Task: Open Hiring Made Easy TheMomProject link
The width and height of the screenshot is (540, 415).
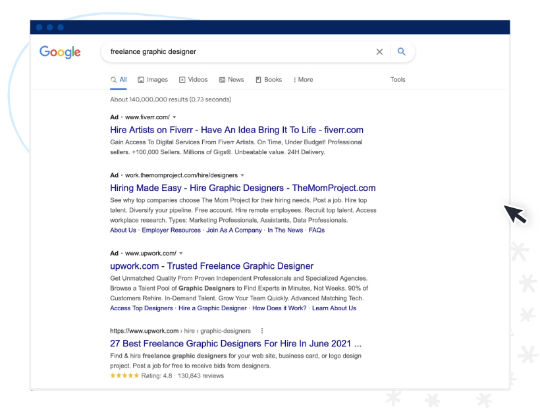Action: pyautogui.click(x=243, y=188)
